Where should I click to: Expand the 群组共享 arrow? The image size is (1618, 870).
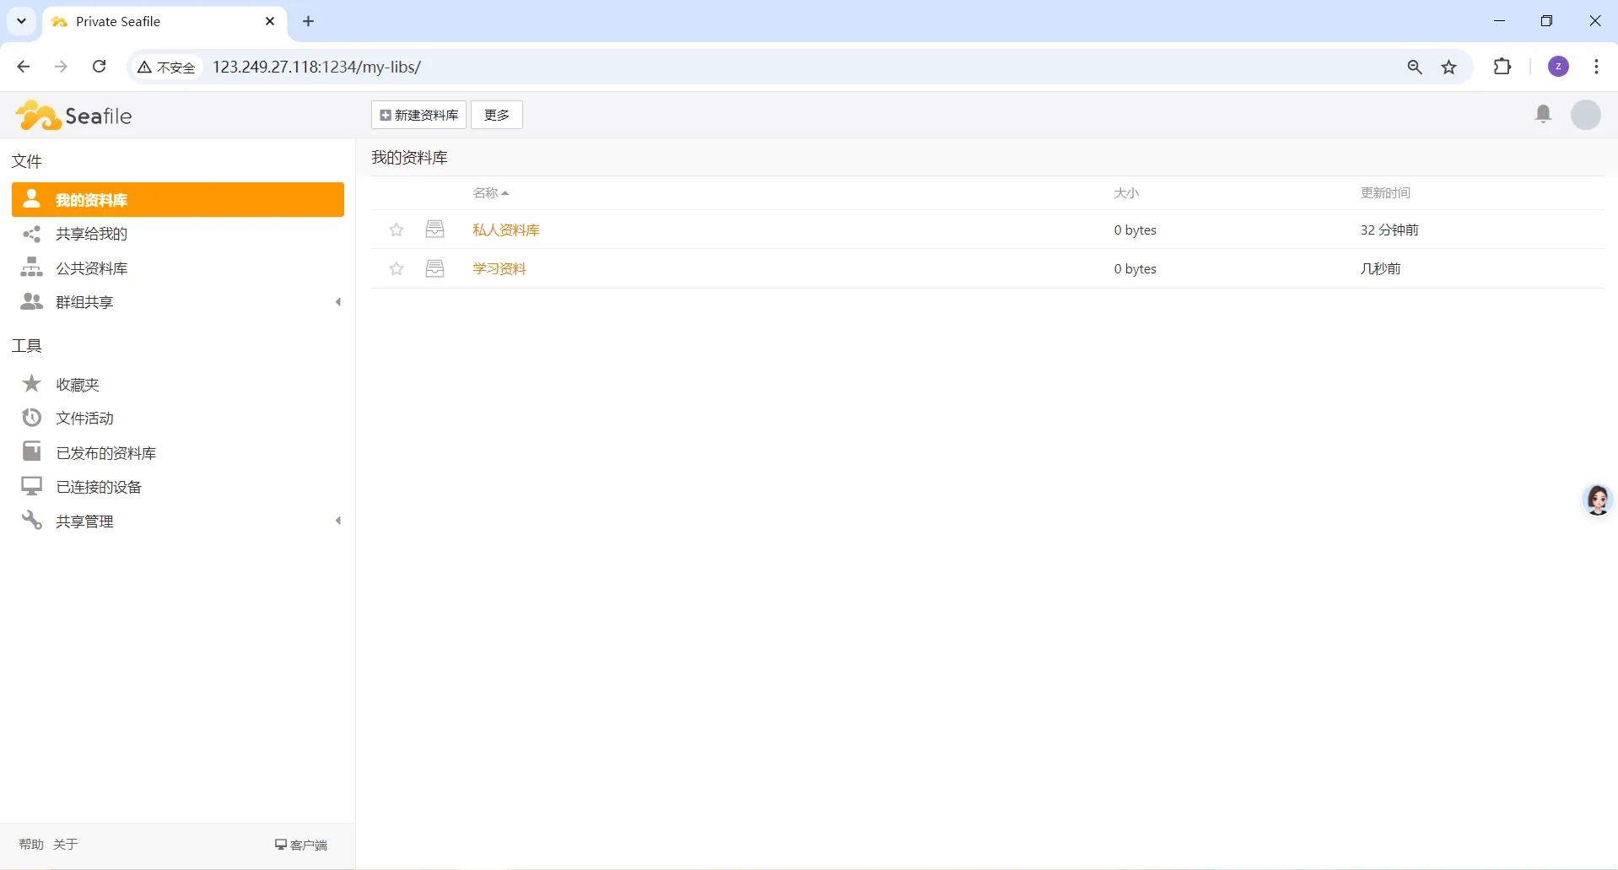click(338, 302)
